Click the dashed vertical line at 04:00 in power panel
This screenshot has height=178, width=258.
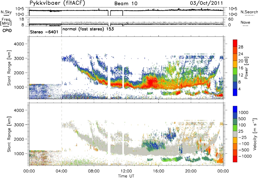(62, 67)
